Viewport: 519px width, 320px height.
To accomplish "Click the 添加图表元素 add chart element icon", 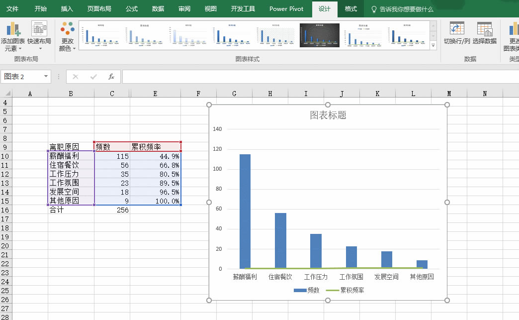I will pos(13,30).
